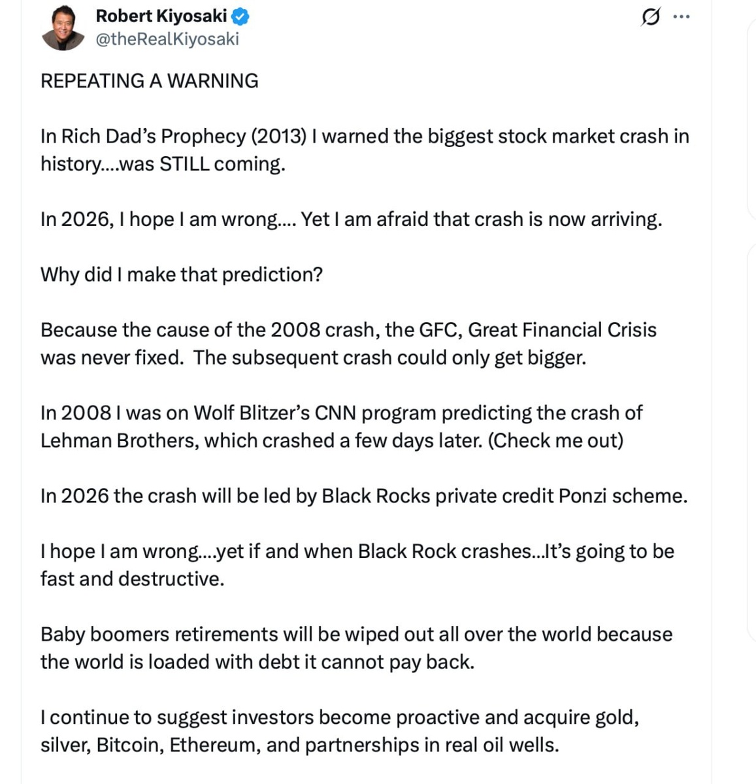Click the Grok explain post icon
The height and width of the screenshot is (784, 756).
click(650, 17)
